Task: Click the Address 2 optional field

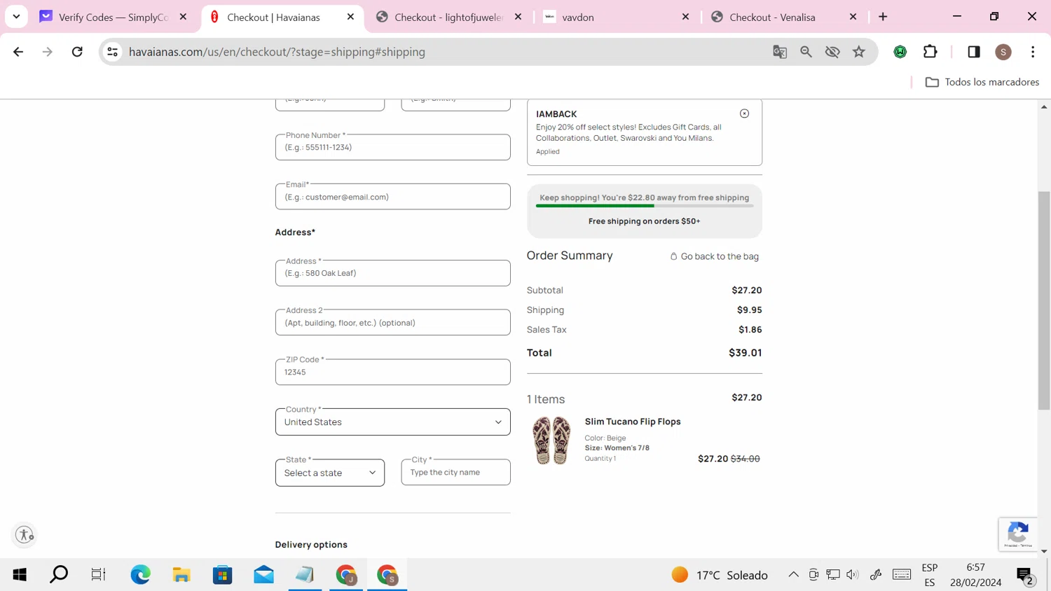Action: click(x=393, y=323)
